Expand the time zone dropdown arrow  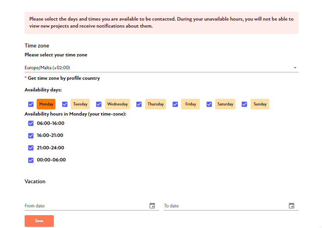[295, 68]
